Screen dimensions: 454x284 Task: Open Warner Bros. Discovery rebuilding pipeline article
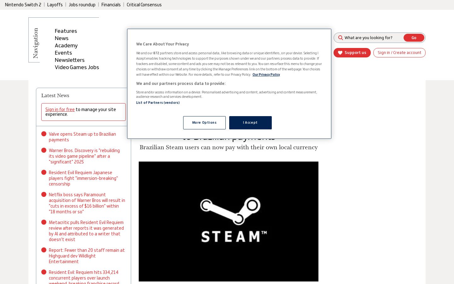point(84,156)
